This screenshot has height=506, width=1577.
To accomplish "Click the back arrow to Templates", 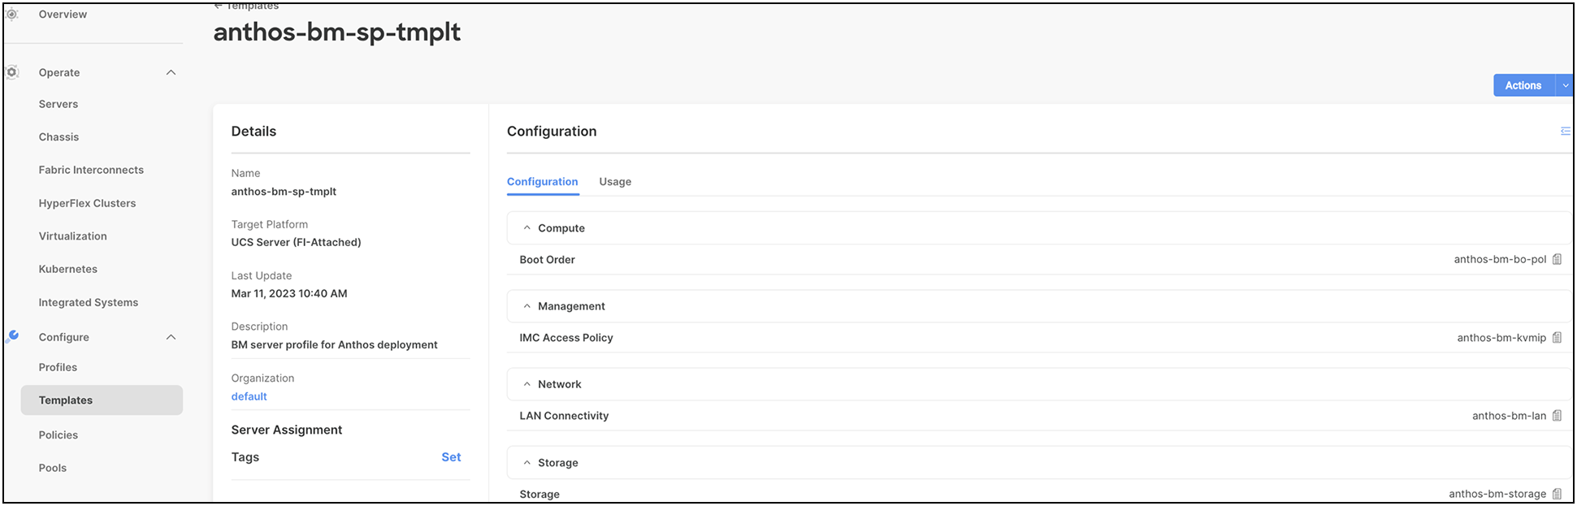I will [218, 6].
